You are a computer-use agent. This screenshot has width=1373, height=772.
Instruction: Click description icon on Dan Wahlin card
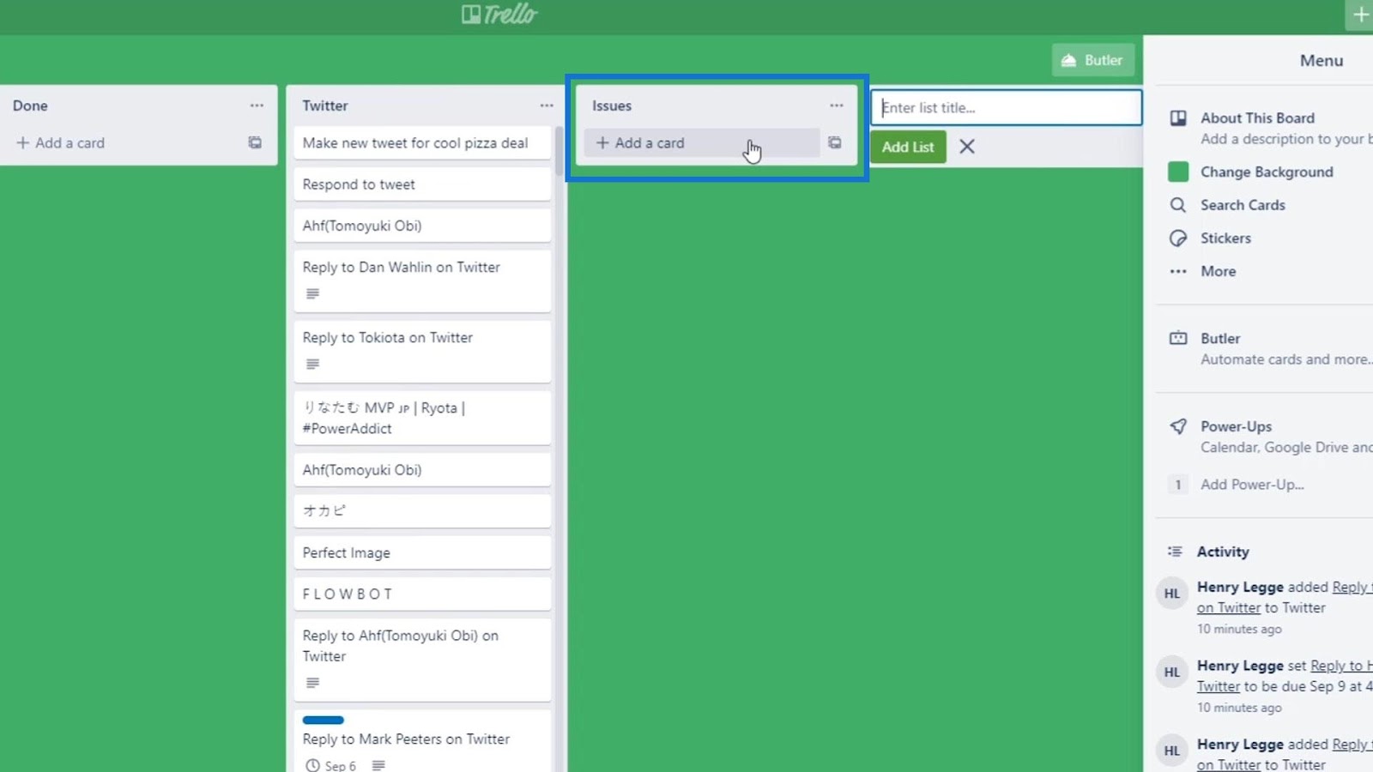tap(313, 293)
